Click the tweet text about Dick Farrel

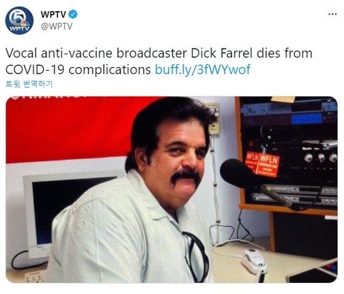(159, 62)
